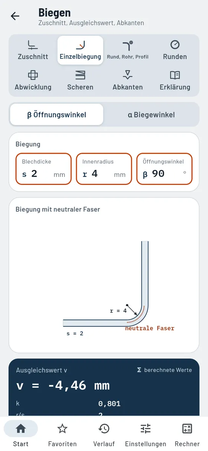The height and width of the screenshot is (451, 208).
Task: Select the Einzelbiegung mode
Action: 80,50
